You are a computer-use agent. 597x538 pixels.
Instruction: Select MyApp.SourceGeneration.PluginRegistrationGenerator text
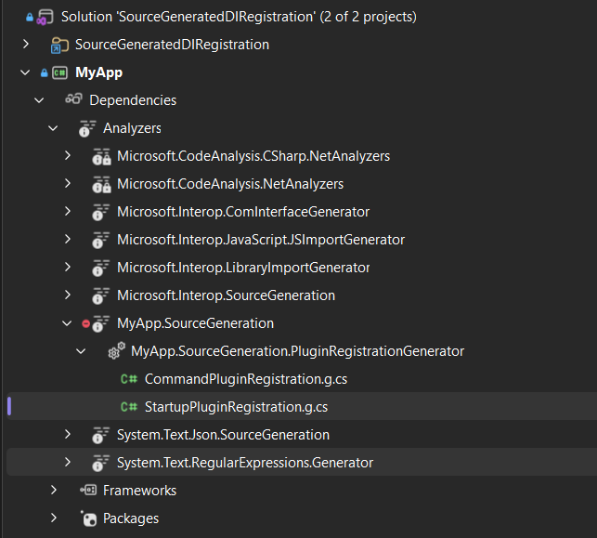point(298,351)
